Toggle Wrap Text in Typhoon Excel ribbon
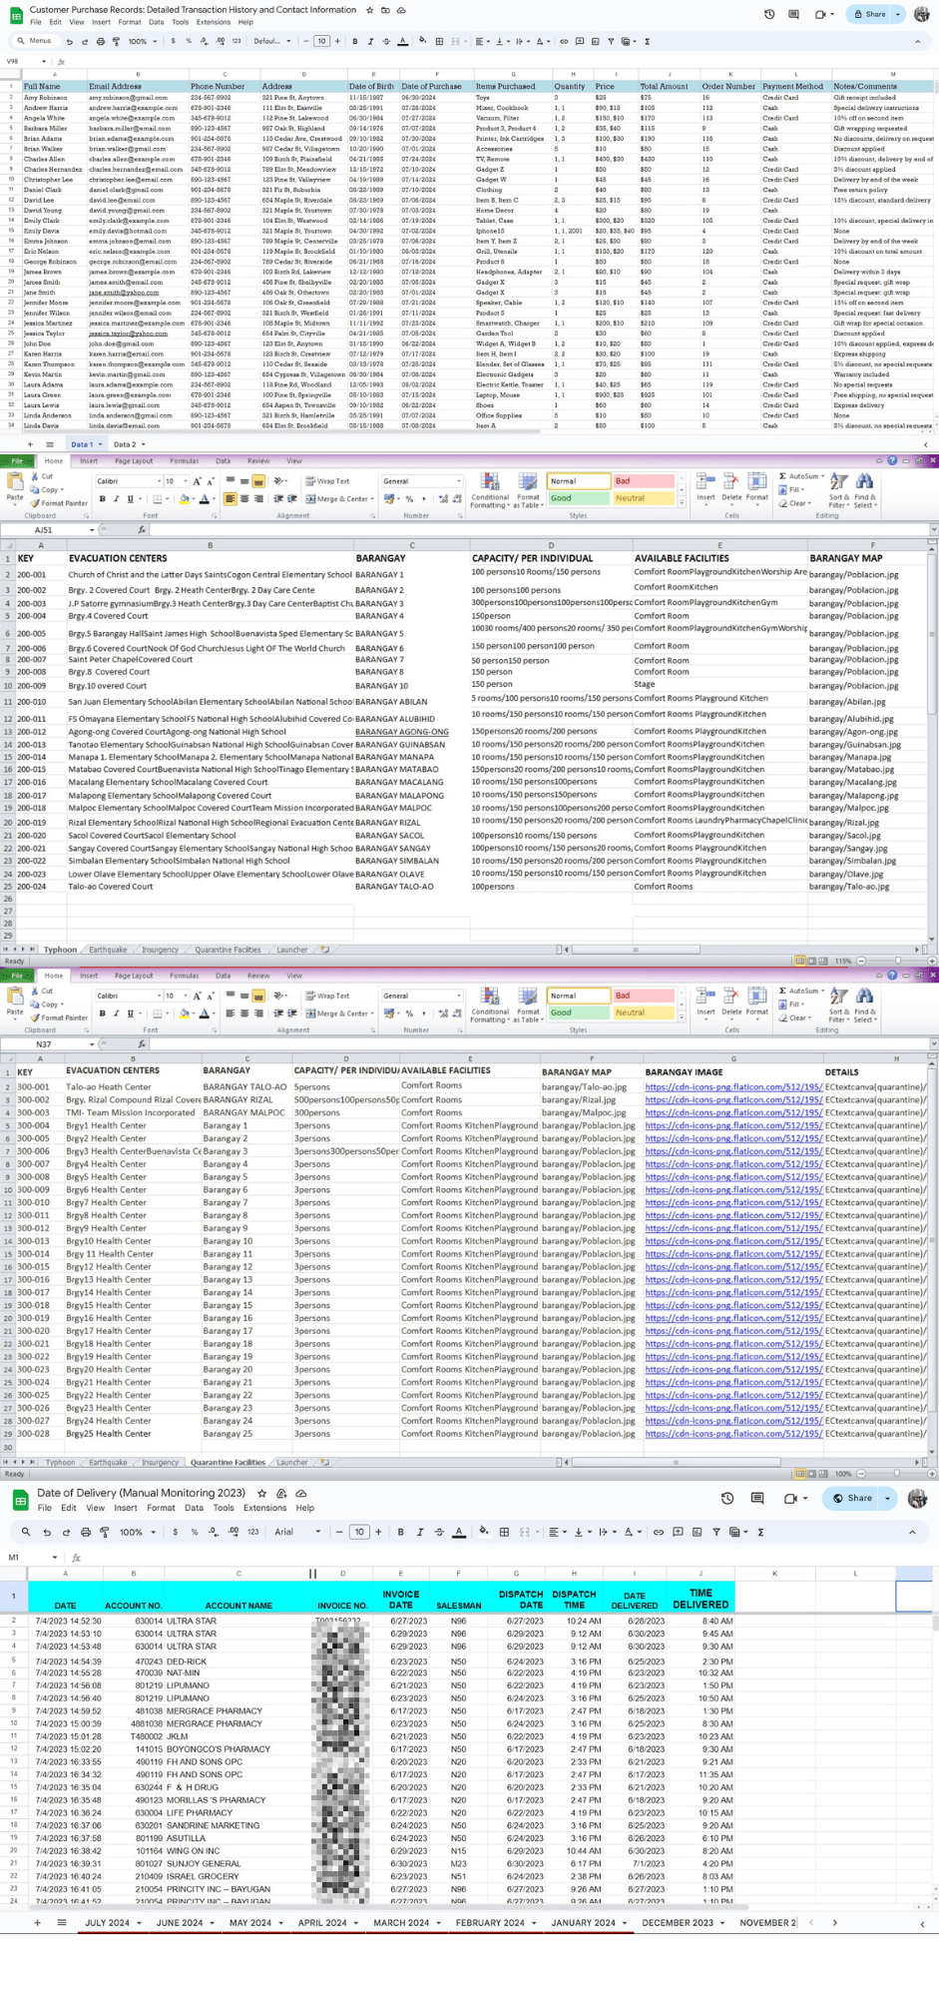Image resolution: width=939 pixels, height=1997 pixels. [327, 481]
